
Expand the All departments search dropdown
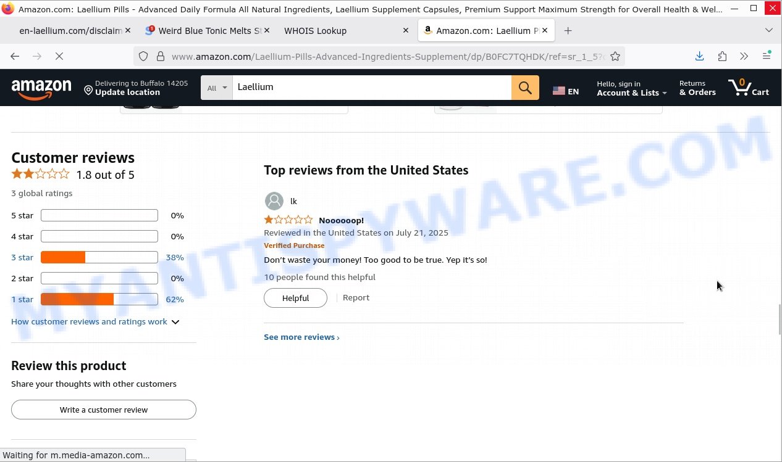(216, 88)
